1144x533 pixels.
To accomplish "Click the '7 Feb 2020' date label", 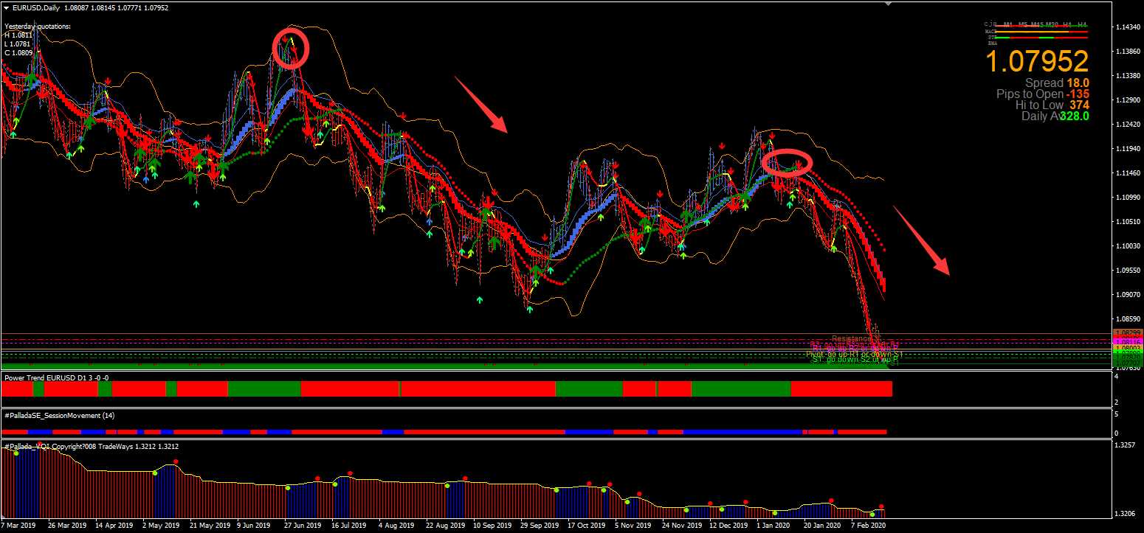I will [869, 526].
